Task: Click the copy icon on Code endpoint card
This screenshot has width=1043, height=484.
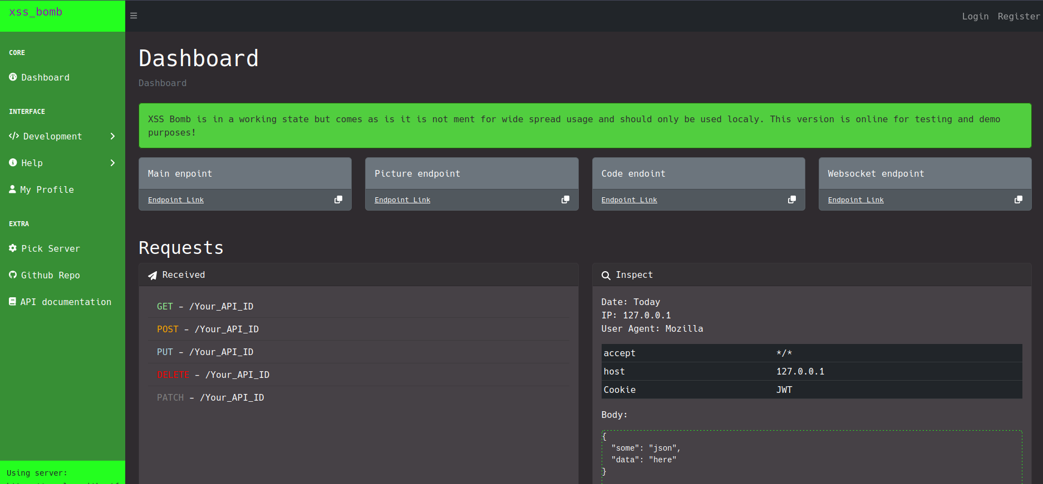Action: click(x=791, y=199)
